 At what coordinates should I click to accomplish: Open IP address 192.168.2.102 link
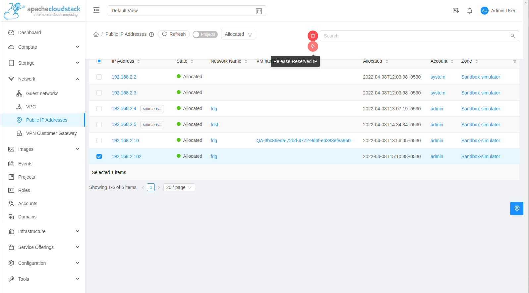coord(127,156)
